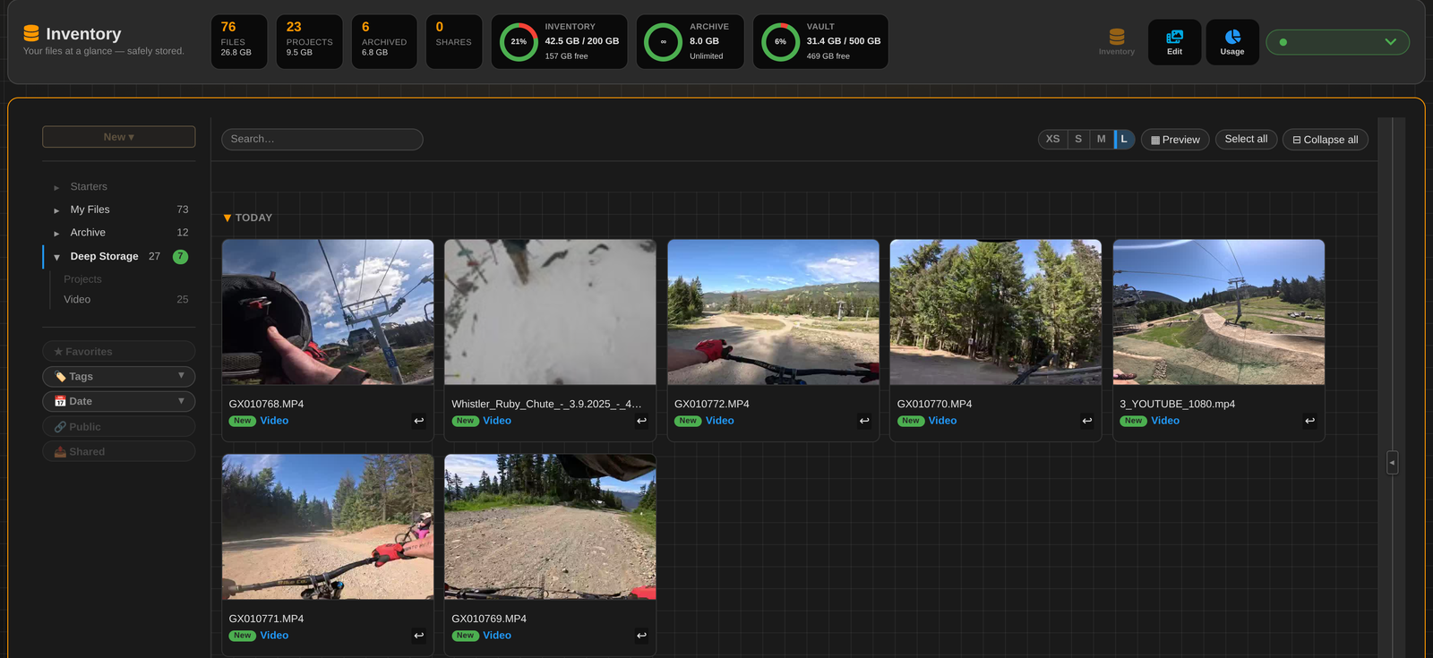Click the Video tag on GX010770.MP4
Screen dimensions: 1433x658
(942, 421)
